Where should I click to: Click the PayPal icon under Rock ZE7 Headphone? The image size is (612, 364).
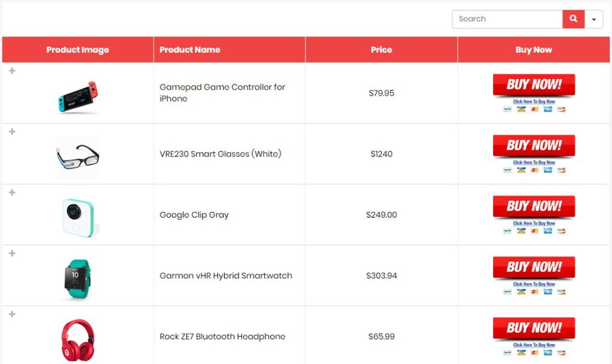507,353
